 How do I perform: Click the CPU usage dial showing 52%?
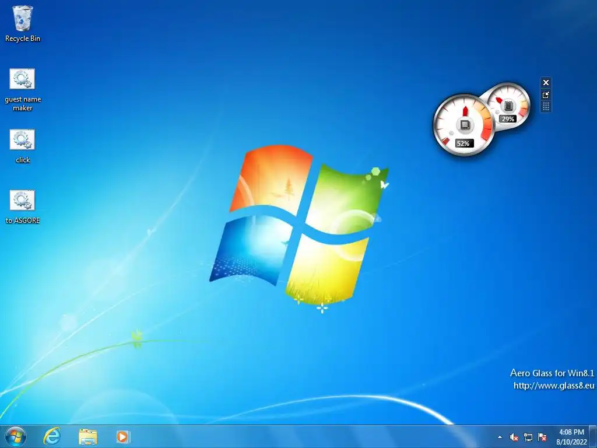click(464, 125)
